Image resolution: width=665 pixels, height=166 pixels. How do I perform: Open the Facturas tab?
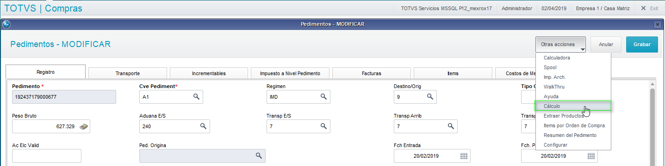click(x=372, y=73)
